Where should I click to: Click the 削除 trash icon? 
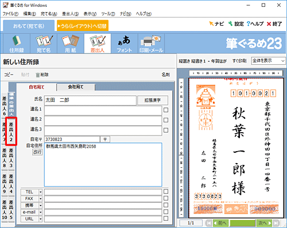pos(42,75)
